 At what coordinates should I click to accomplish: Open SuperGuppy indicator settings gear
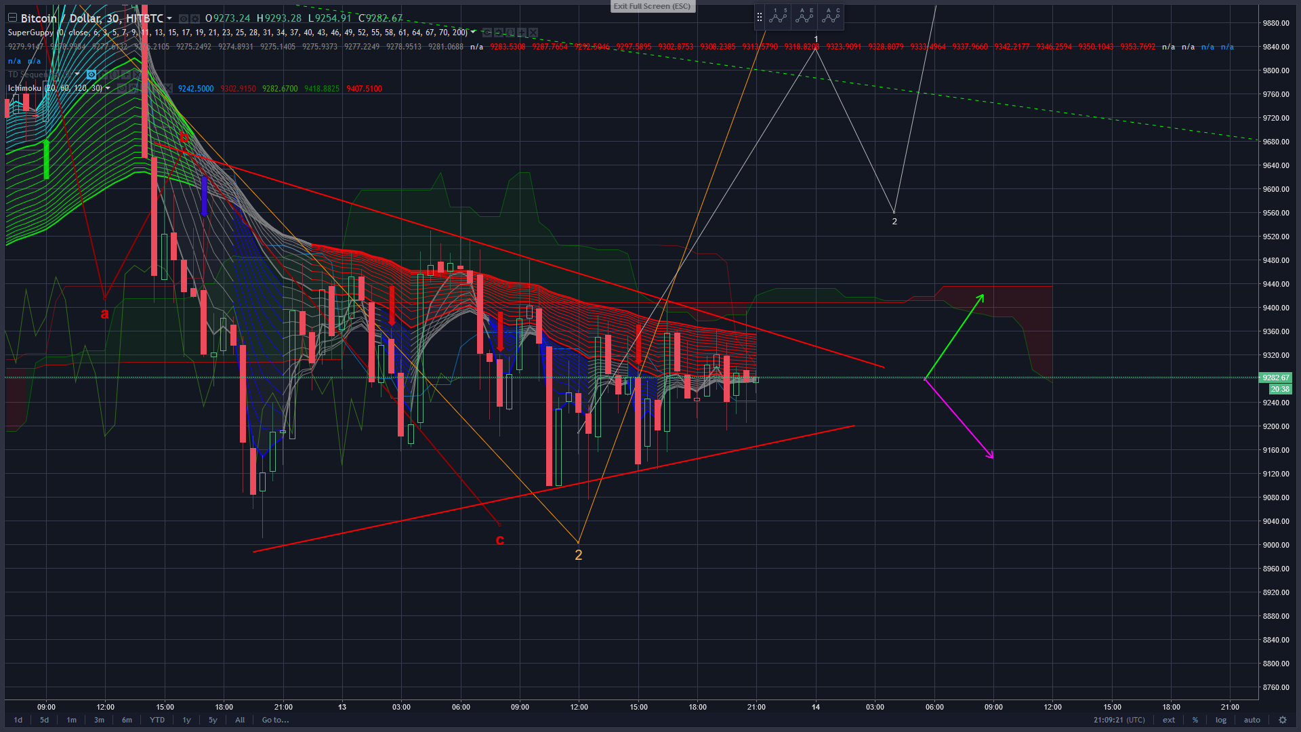point(499,33)
